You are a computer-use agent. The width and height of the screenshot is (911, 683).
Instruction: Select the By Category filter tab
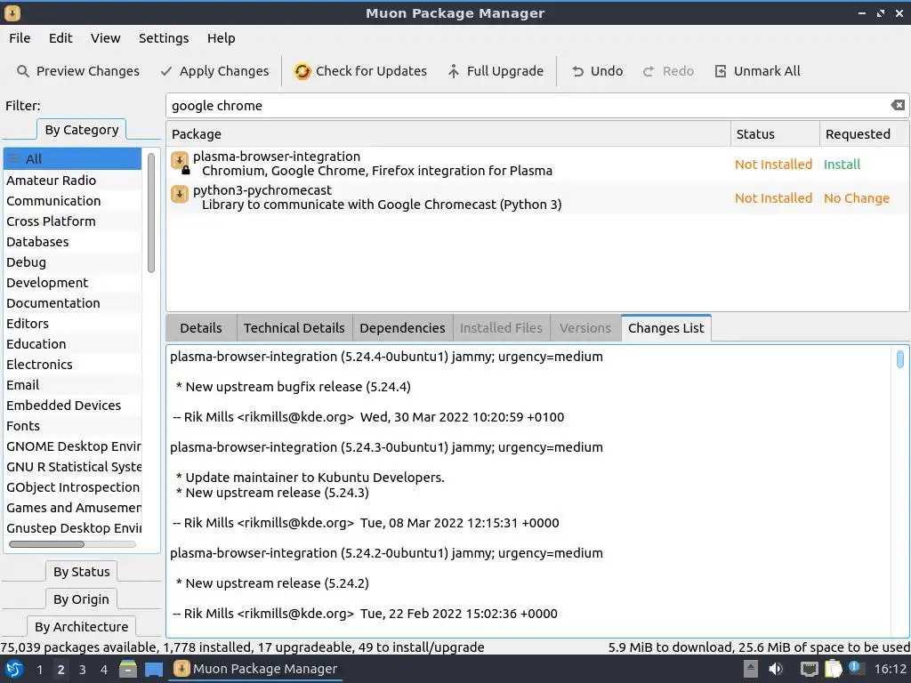(x=81, y=130)
